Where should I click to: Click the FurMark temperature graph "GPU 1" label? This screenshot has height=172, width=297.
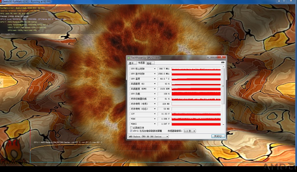tap(68, 142)
